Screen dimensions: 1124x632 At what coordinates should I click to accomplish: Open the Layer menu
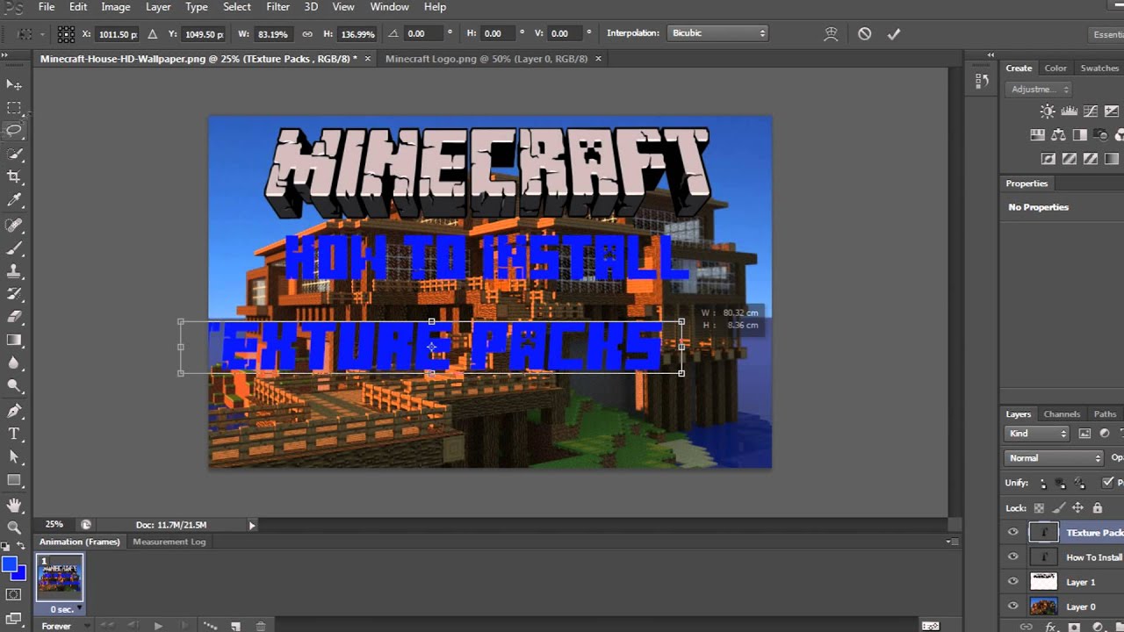point(158,7)
